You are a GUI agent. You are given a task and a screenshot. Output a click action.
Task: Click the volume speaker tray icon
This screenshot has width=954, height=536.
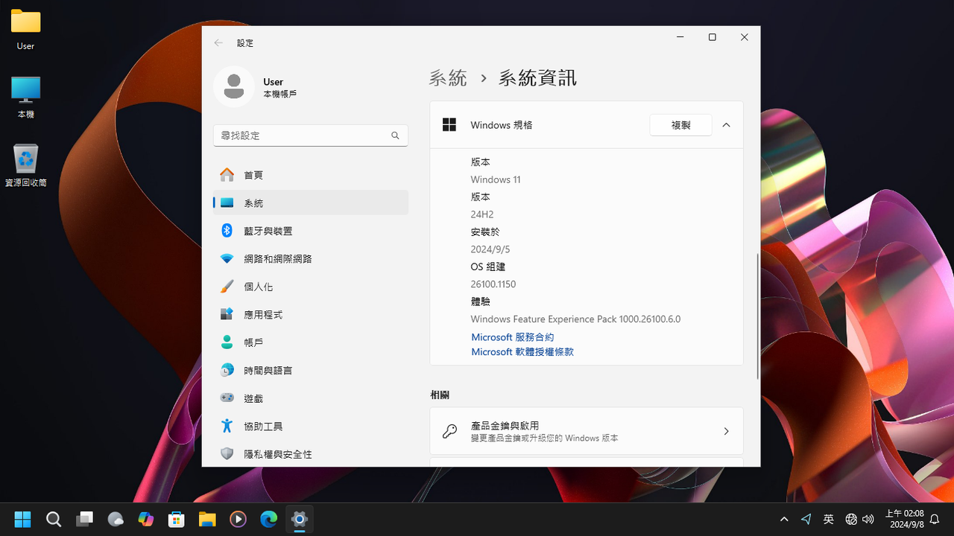pos(868,519)
